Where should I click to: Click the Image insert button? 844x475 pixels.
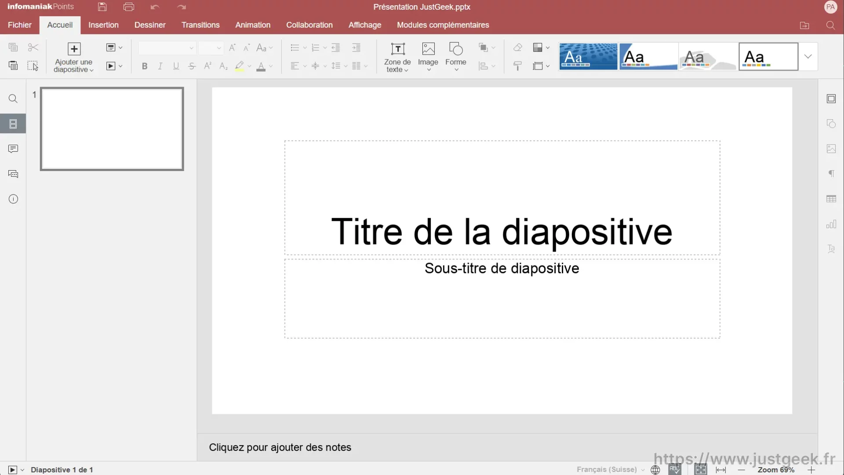pos(428,57)
